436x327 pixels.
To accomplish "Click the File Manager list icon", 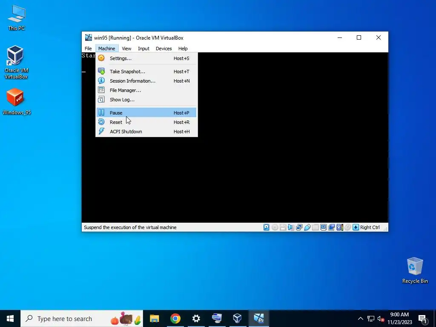I will click(101, 90).
